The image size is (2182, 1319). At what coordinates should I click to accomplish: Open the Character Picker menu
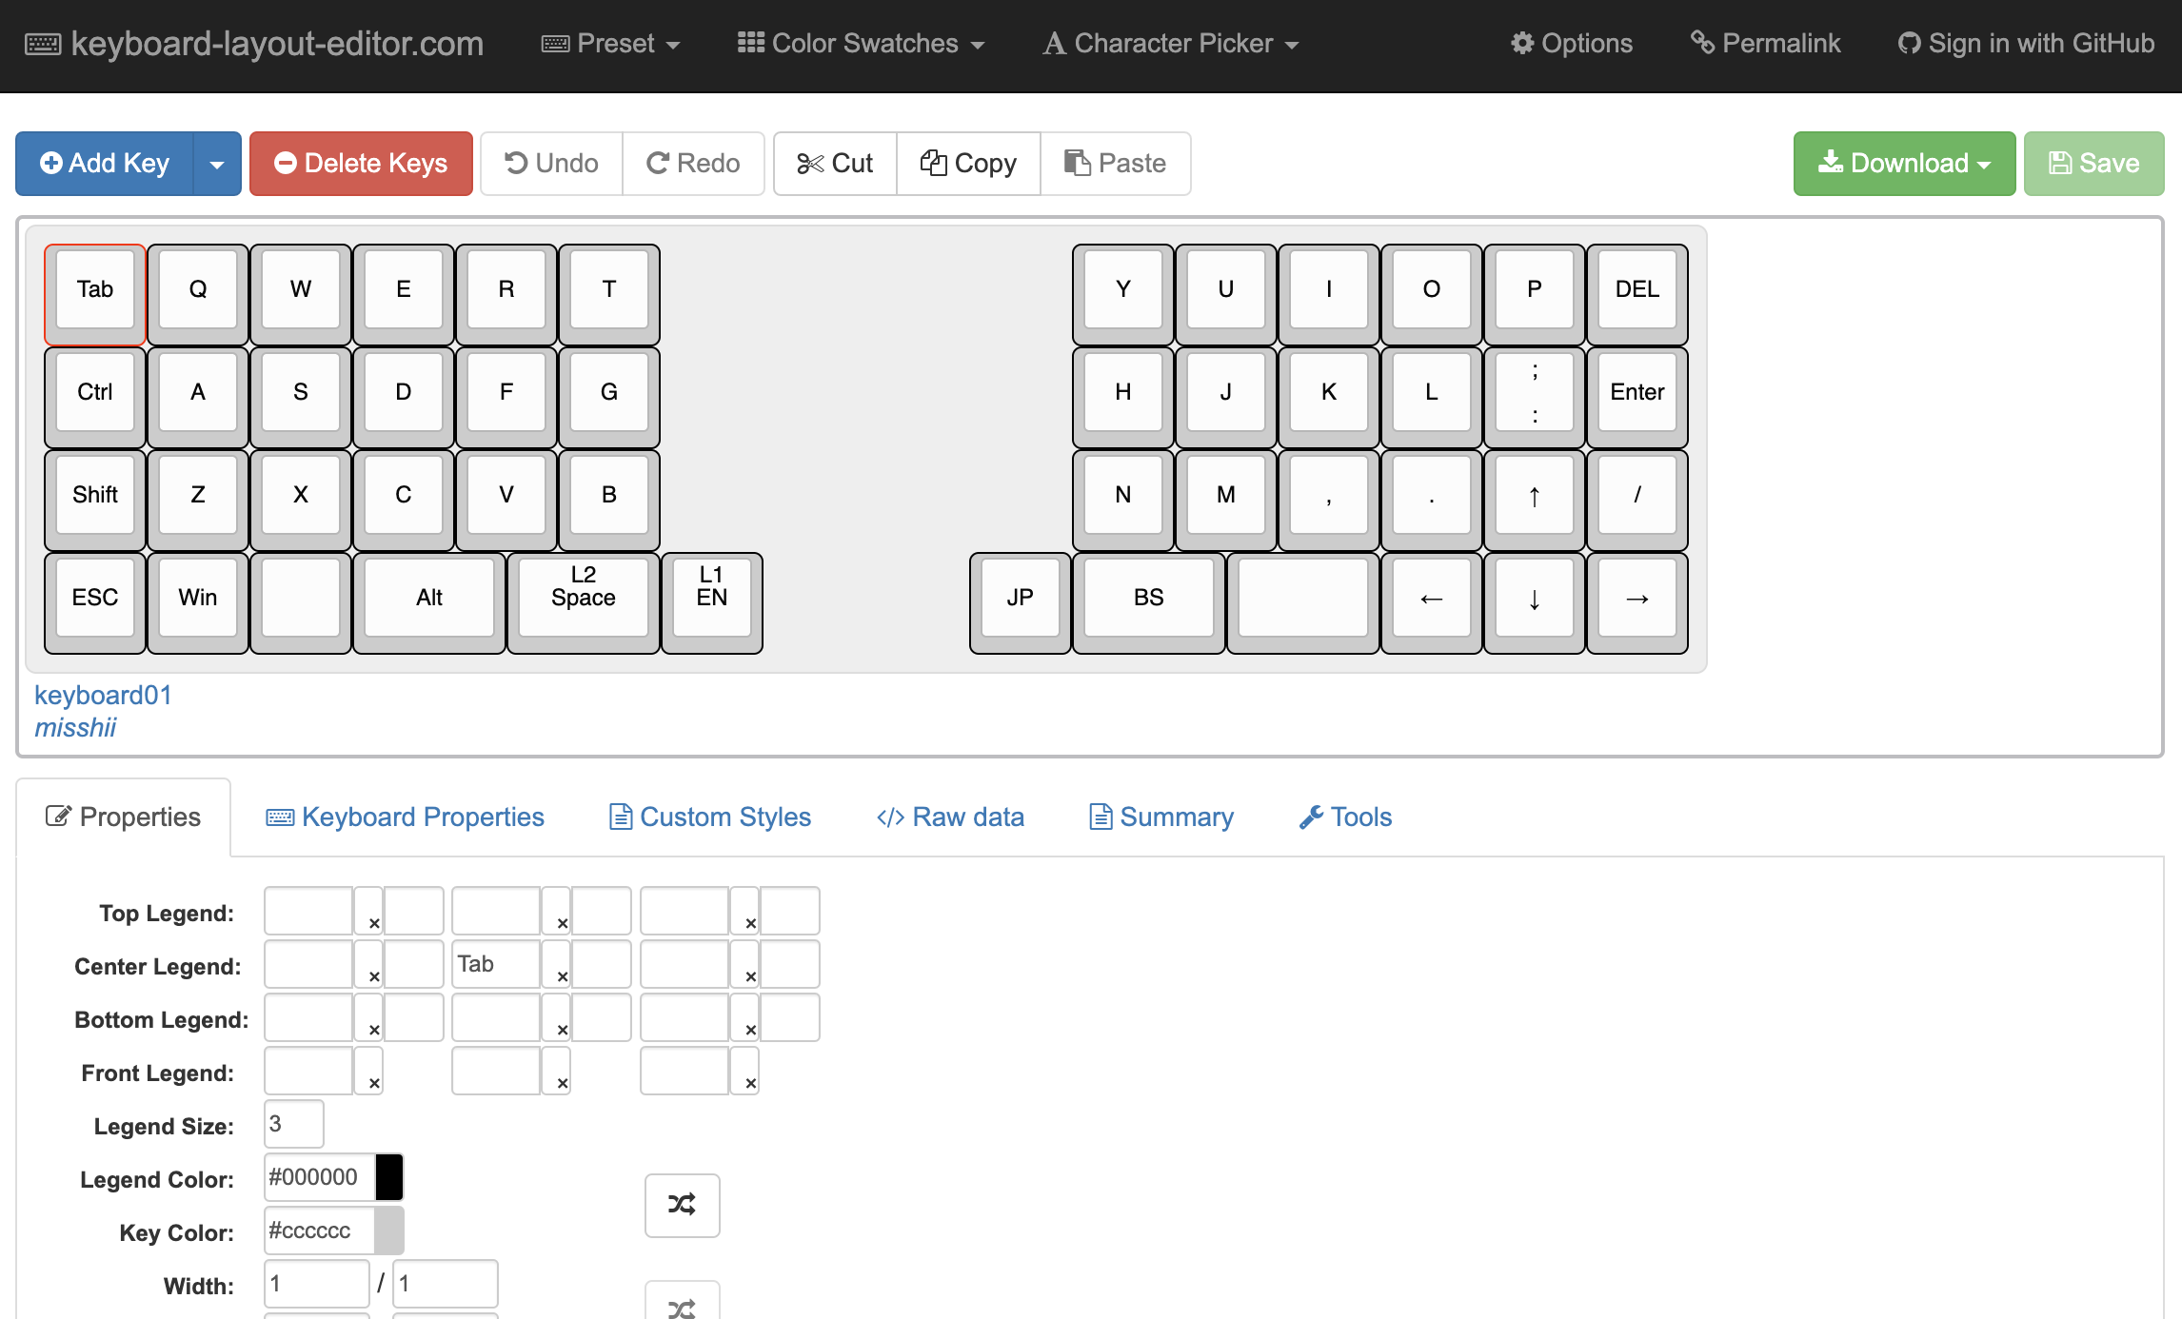1171,44
